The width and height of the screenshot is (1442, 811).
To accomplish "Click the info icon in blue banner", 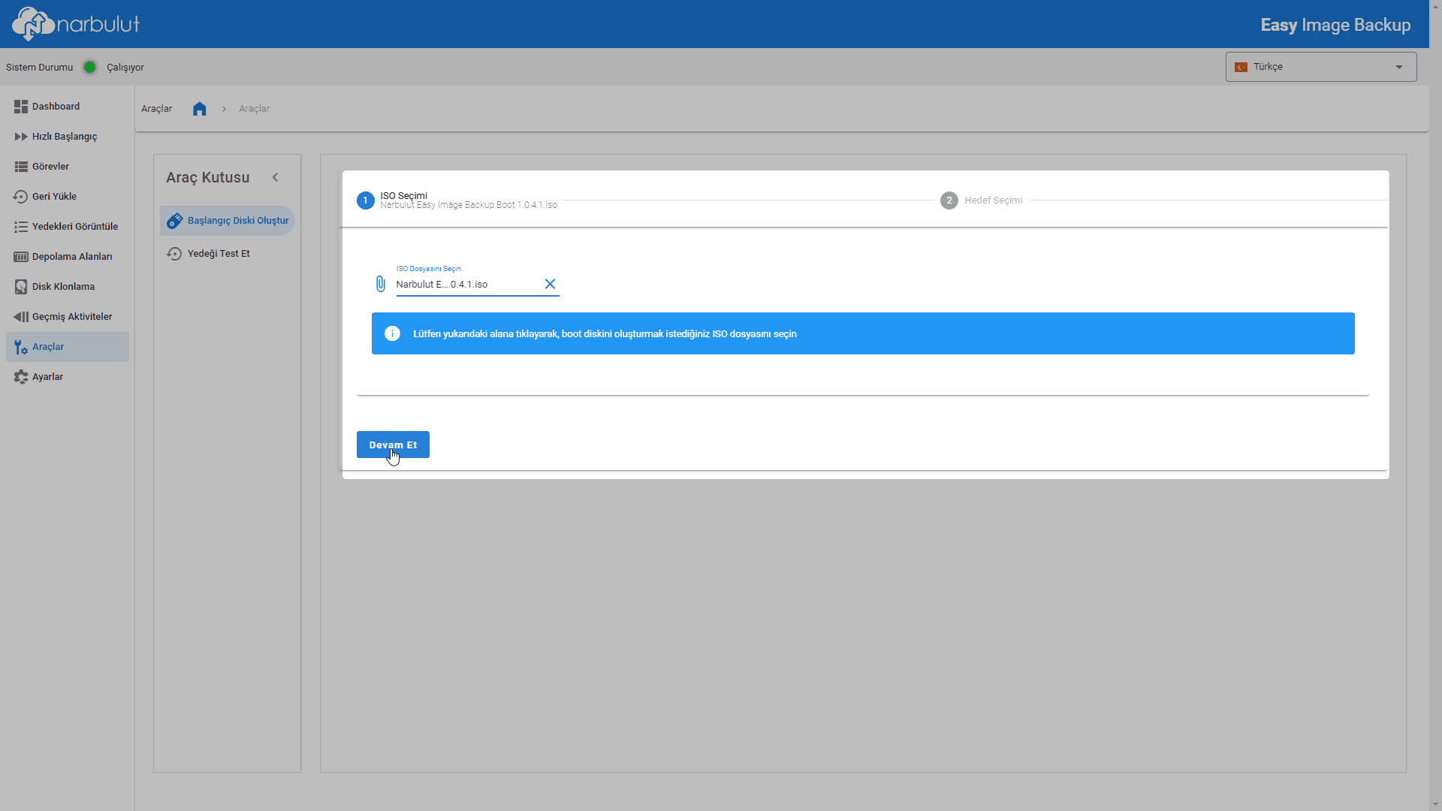I will click(x=392, y=333).
